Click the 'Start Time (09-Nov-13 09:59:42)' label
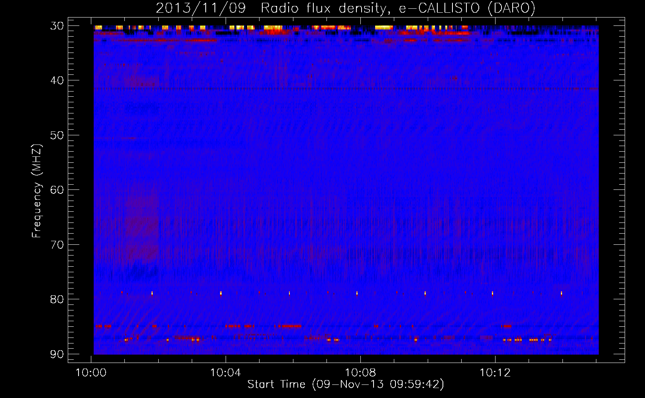Image resolution: width=645 pixels, height=398 pixels. point(346,384)
